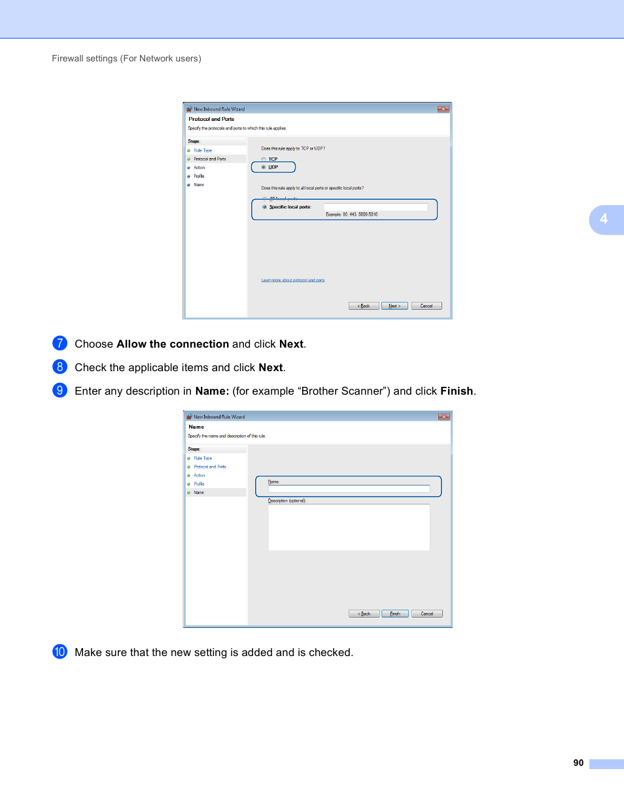Select the TCP radio button

click(x=264, y=159)
